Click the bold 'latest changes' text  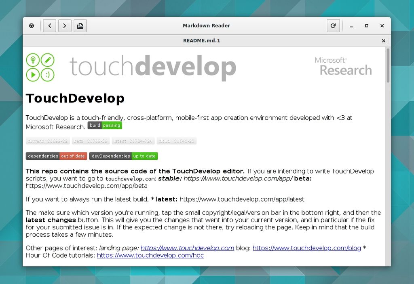(x=51, y=220)
